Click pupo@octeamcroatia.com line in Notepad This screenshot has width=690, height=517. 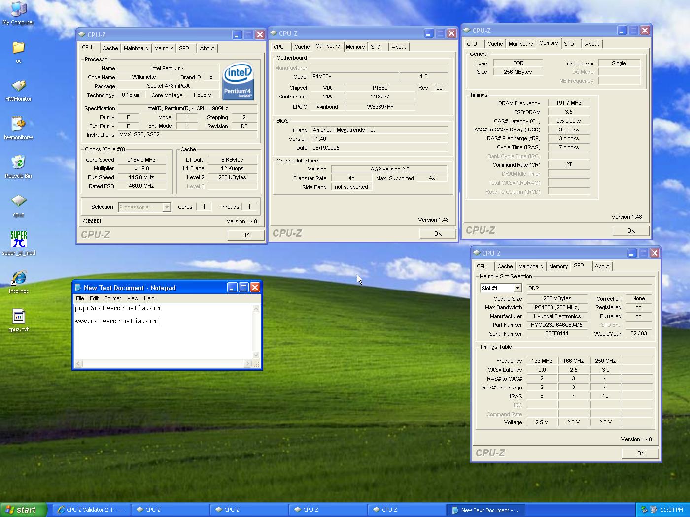pyautogui.click(x=118, y=308)
